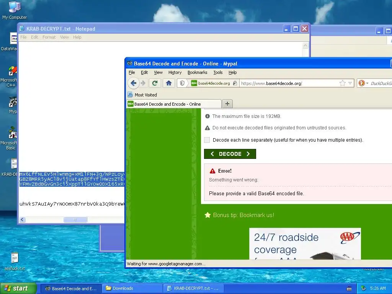Click the tracking protection shield icon

(x=182, y=83)
